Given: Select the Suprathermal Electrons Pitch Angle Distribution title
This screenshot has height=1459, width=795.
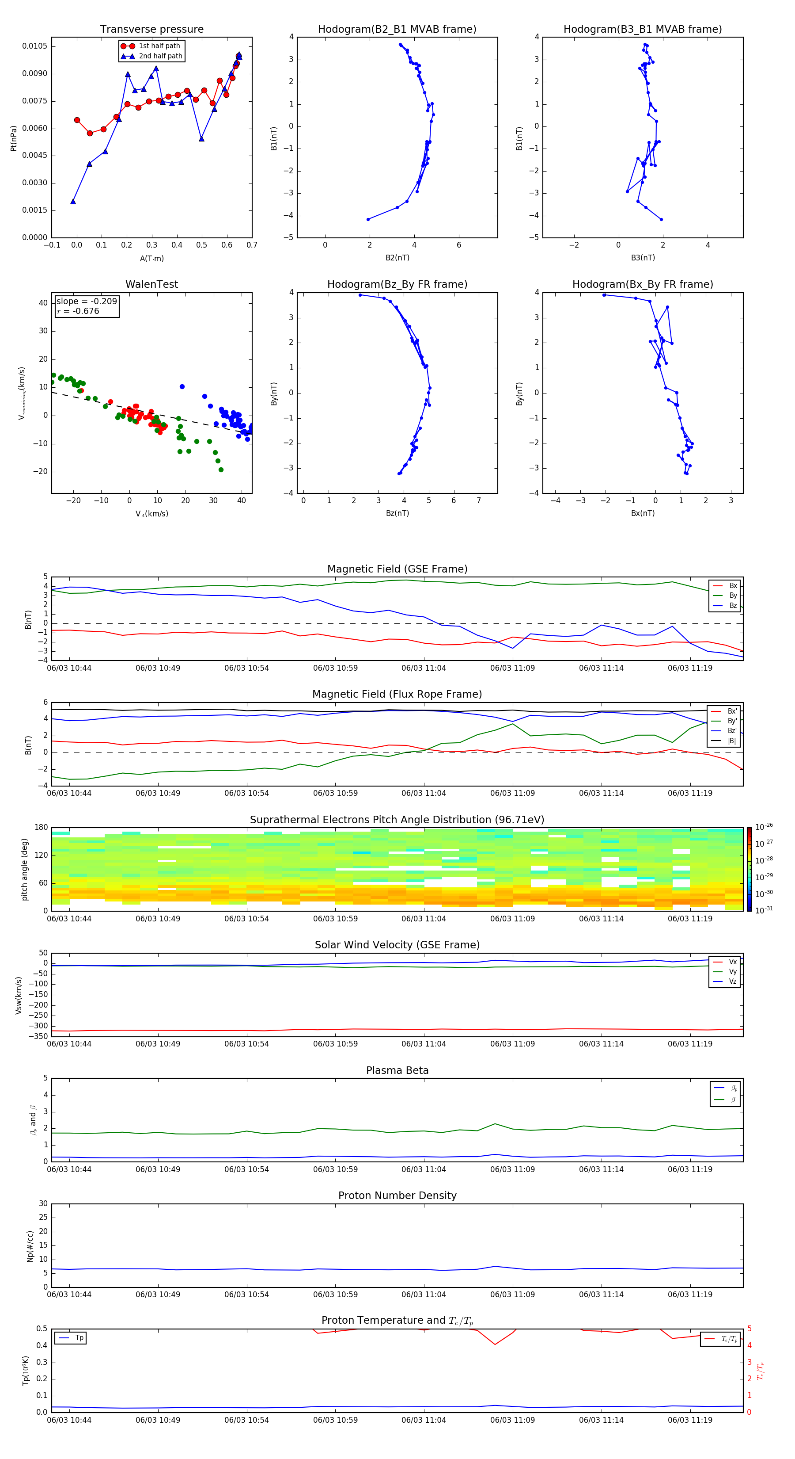Looking at the screenshot, I should click(x=397, y=820).
